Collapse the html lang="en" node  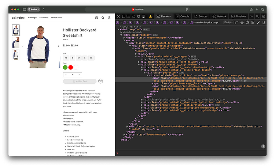click(x=118, y=29)
